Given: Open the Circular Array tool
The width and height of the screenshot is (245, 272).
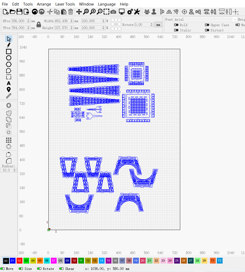Looking at the screenshot, I should (9, 147).
